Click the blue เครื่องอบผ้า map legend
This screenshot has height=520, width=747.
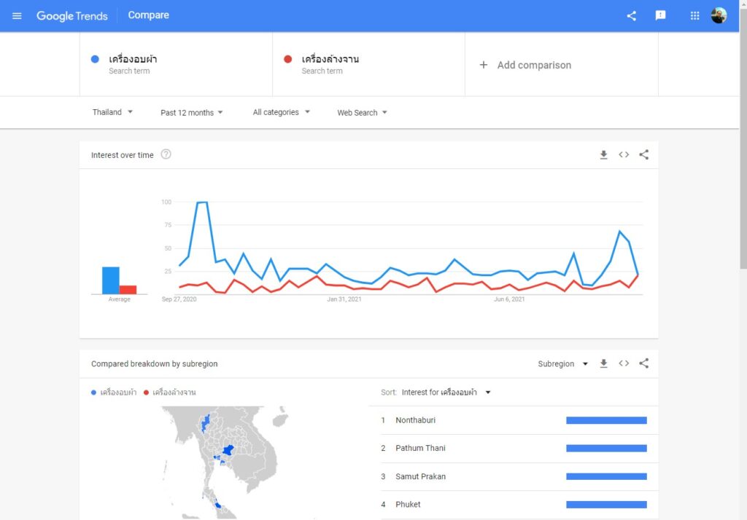(x=114, y=393)
